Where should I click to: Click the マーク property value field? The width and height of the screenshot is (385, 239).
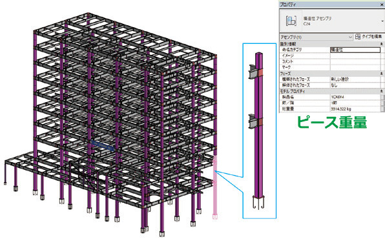pos(355,68)
